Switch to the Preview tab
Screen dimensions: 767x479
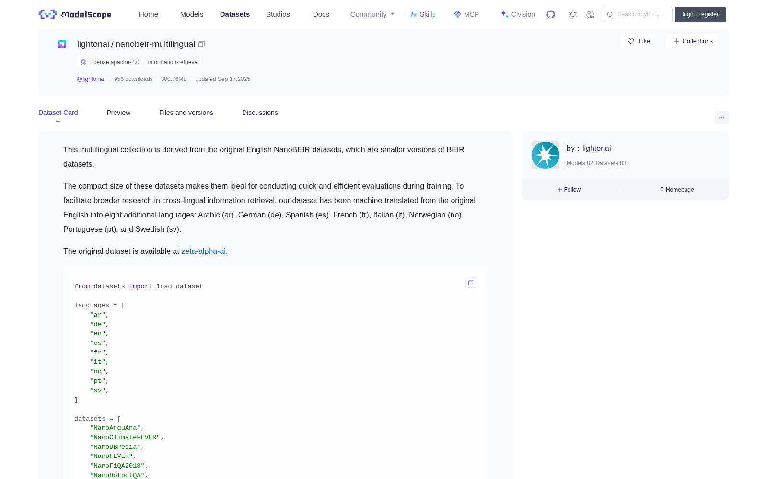click(118, 113)
